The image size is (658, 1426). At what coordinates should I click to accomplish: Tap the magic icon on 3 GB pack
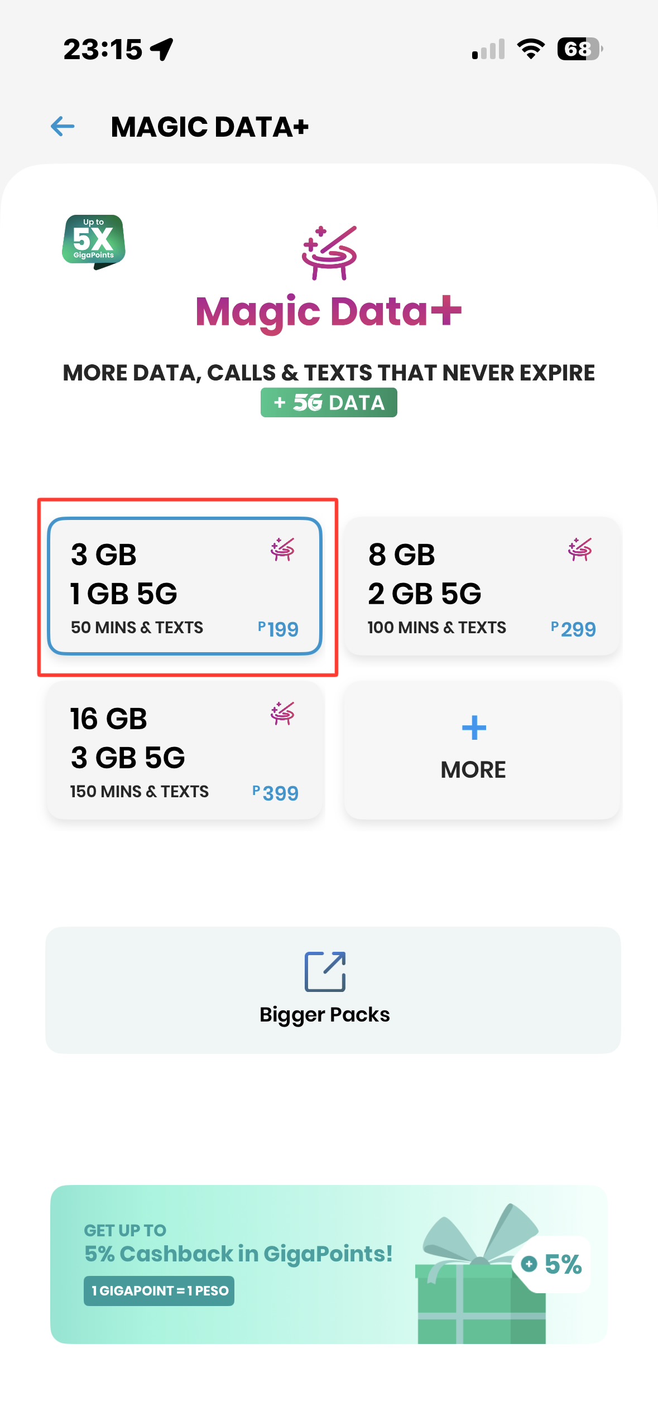(x=282, y=550)
